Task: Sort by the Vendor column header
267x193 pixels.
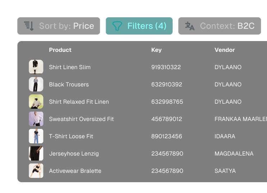Action: (225, 50)
